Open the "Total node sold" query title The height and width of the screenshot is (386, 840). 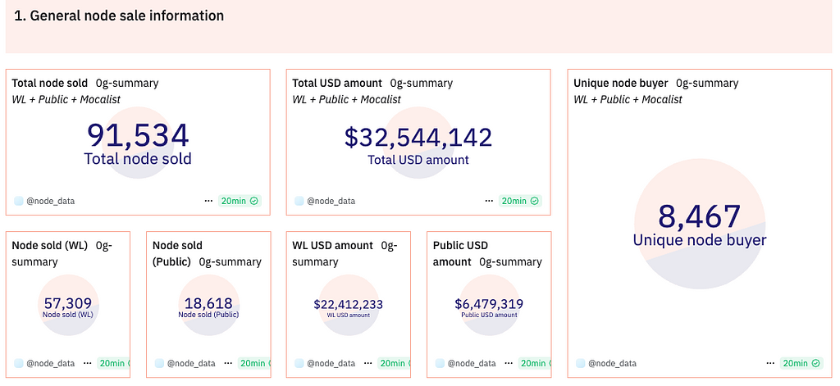point(50,83)
